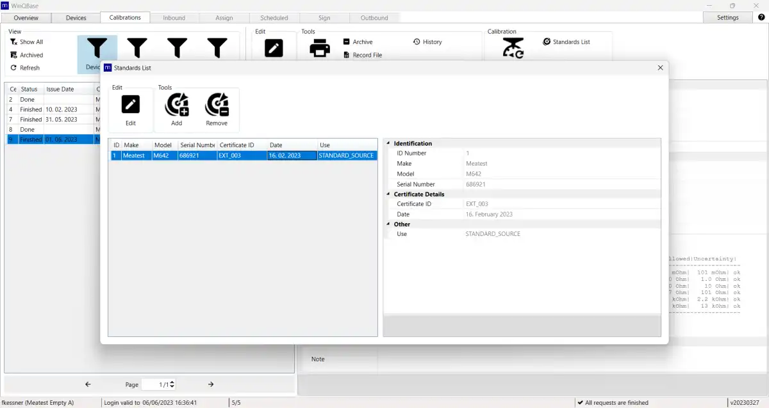Sort standards by Use column header
This screenshot has width=769, height=408.
pyautogui.click(x=347, y=145)
